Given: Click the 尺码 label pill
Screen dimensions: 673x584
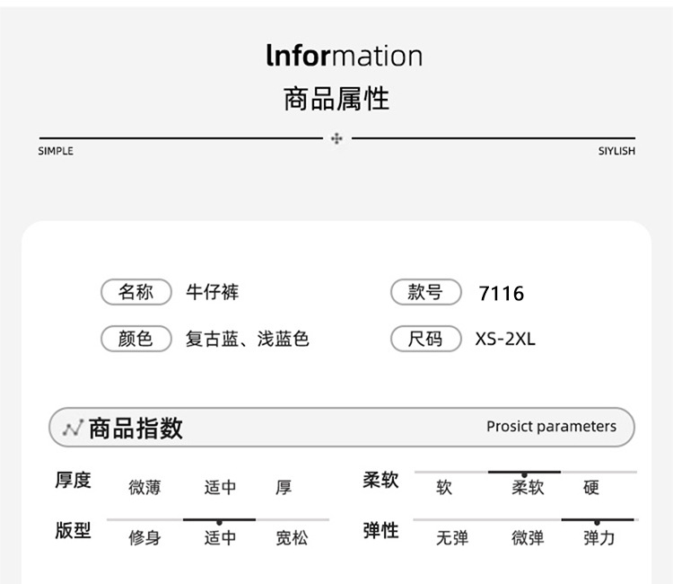Looking at the screenshot, I should pyautogui.click(x=425, y=339).
